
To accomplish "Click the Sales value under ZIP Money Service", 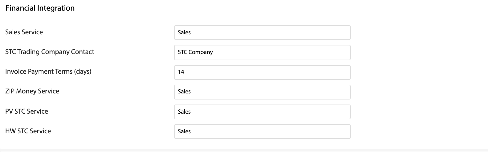I will point(184,92).
